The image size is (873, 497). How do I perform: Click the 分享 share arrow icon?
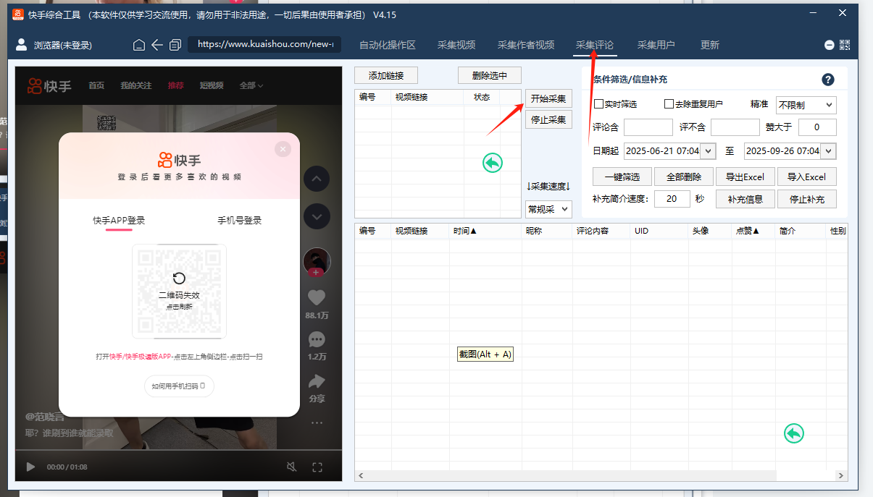[317, 381]
